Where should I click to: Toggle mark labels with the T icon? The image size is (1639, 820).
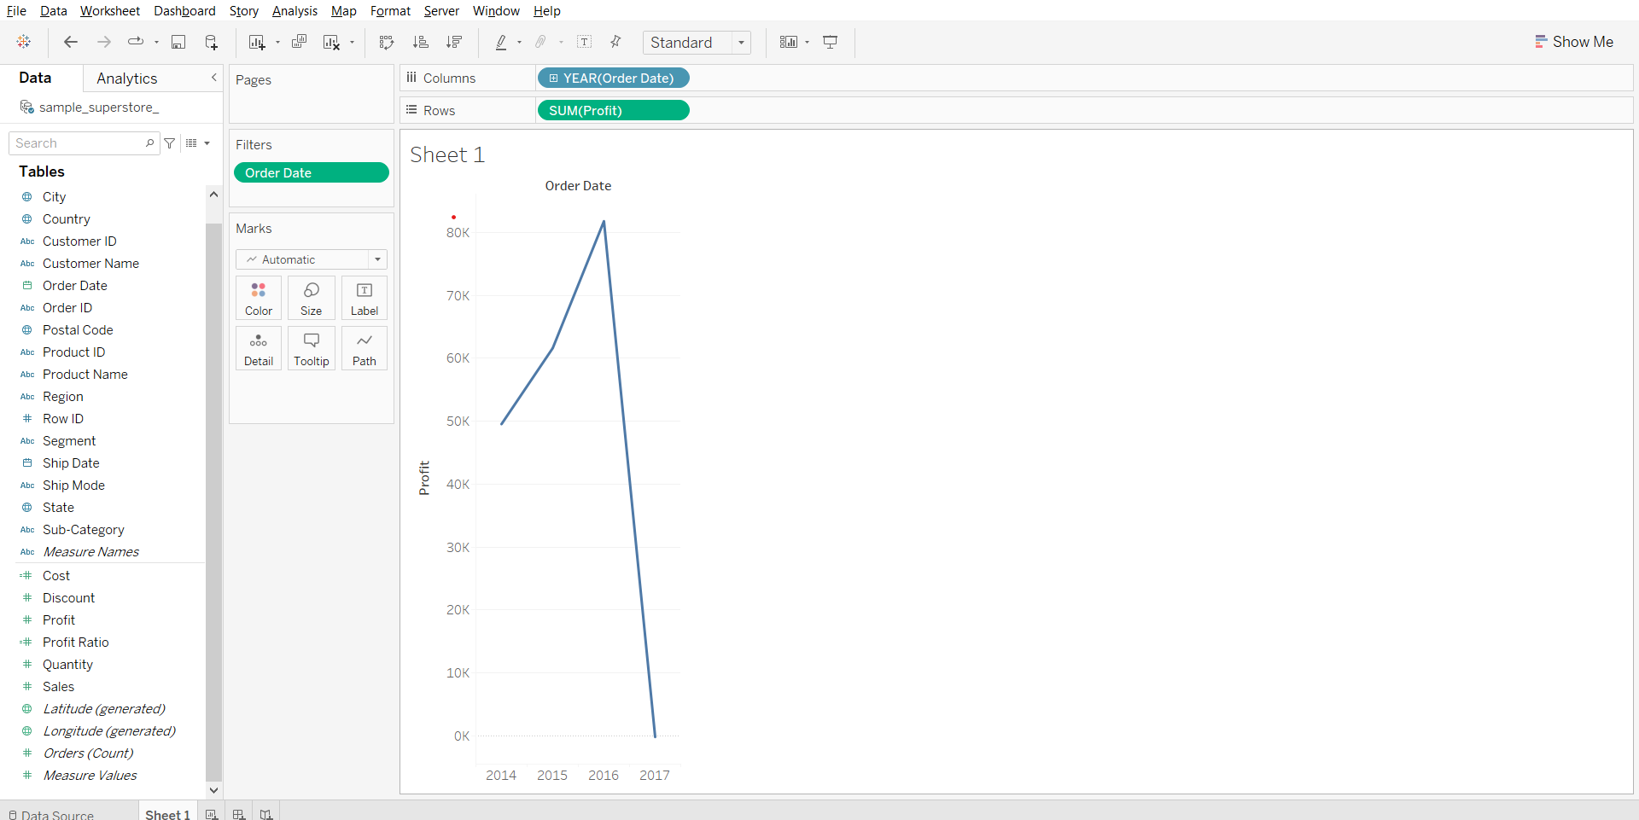pyautogui.click(x=585, y=42)
